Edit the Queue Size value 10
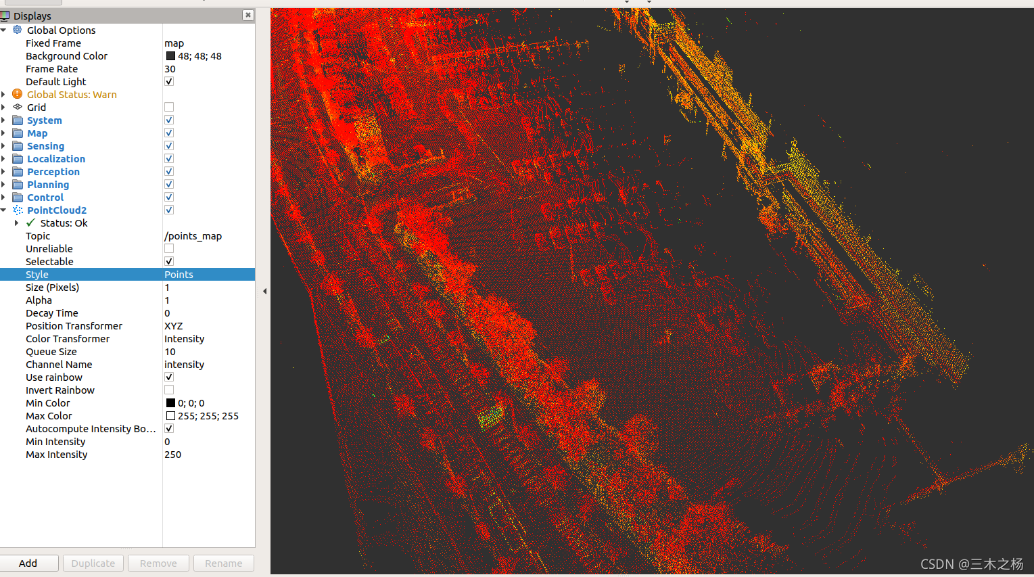This screenshot has width=1034, height=577. pyautogui.click(x=209, y=351)
